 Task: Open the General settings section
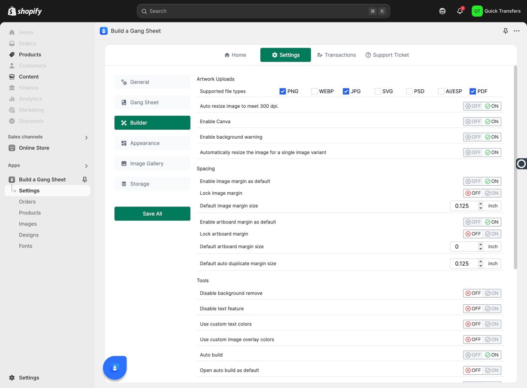click(x=152, y=82)
